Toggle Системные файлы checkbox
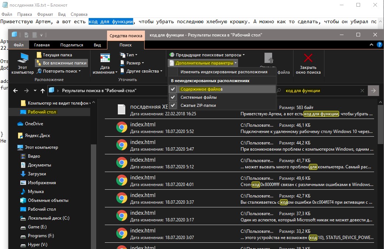Viewport: 384px width, 249px height. (x=173, y=97)
